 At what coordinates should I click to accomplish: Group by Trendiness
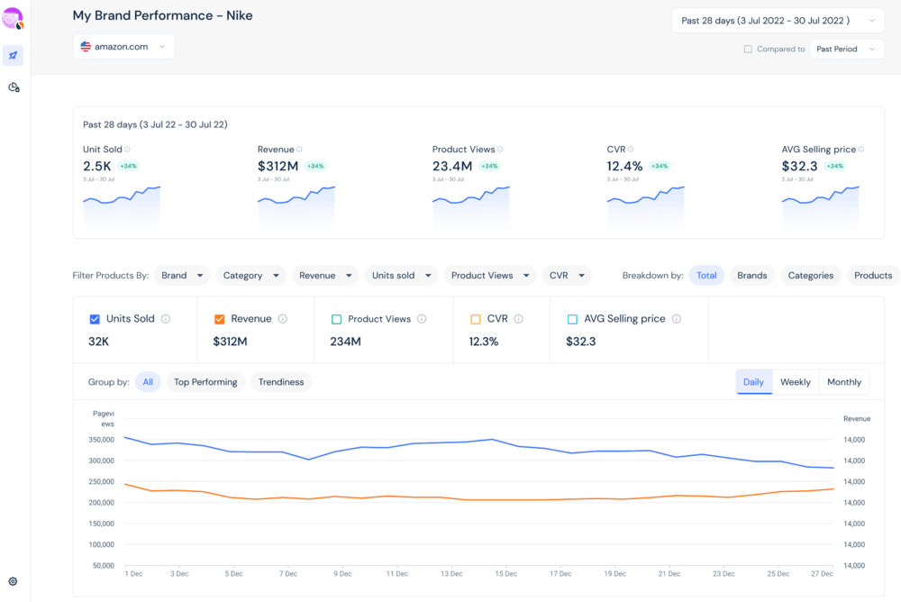click(x=281, y=382)
